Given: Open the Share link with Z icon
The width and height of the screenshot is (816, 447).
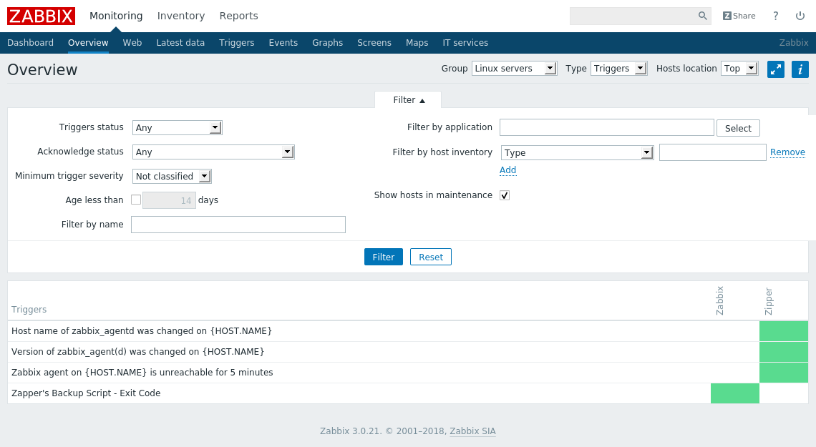Looking at the screenshot, I should pos(739,16).
